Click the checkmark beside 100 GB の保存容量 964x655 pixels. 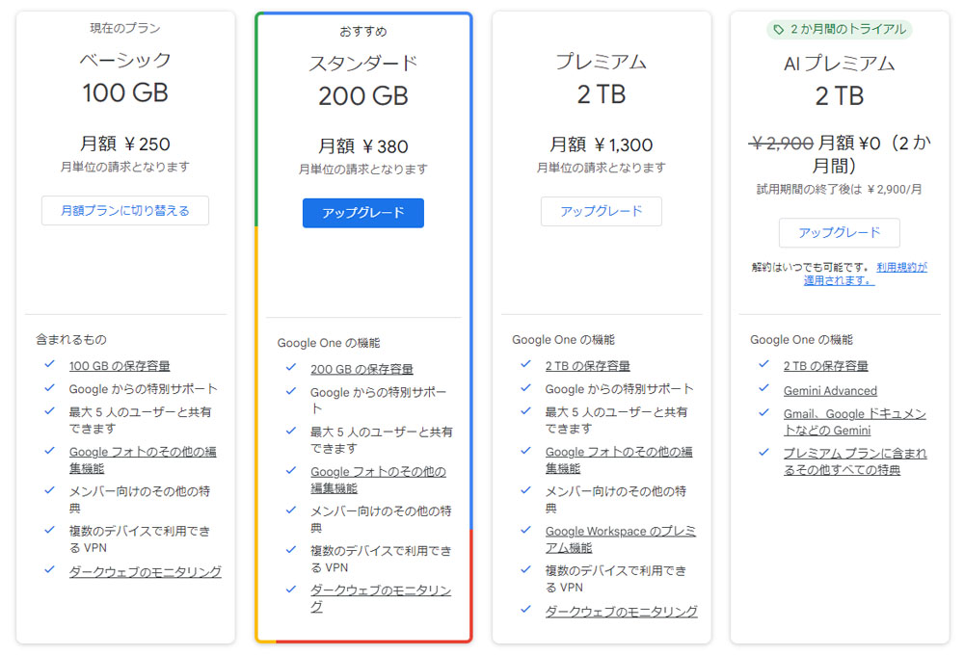click(50, 364)
